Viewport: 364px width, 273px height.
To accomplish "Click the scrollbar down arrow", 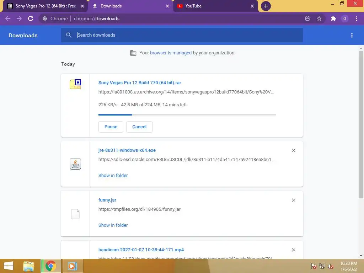I will click(361, 256).
